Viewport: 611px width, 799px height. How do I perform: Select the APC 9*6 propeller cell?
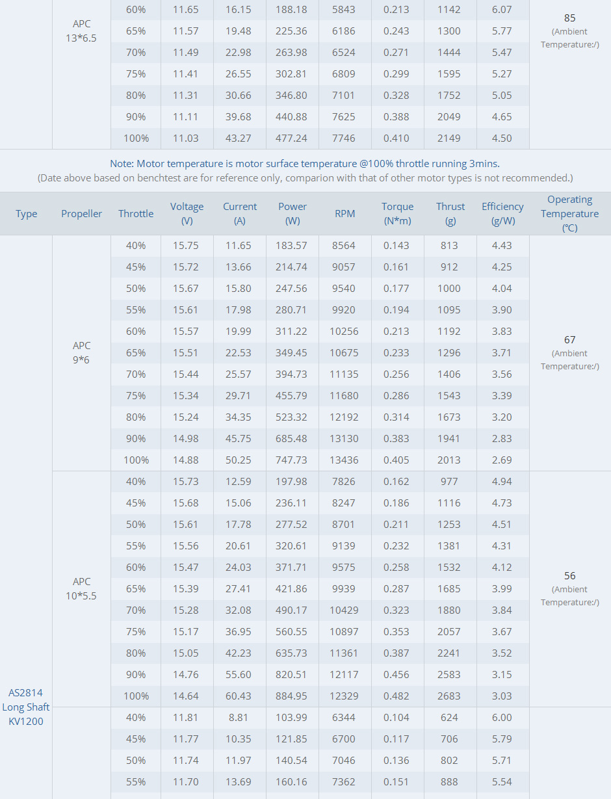pyautogui.click(x=82, y=352)
